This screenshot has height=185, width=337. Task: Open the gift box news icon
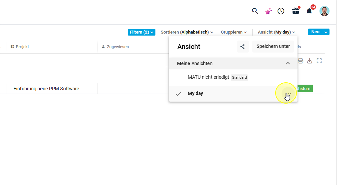[x=296, y=11]
